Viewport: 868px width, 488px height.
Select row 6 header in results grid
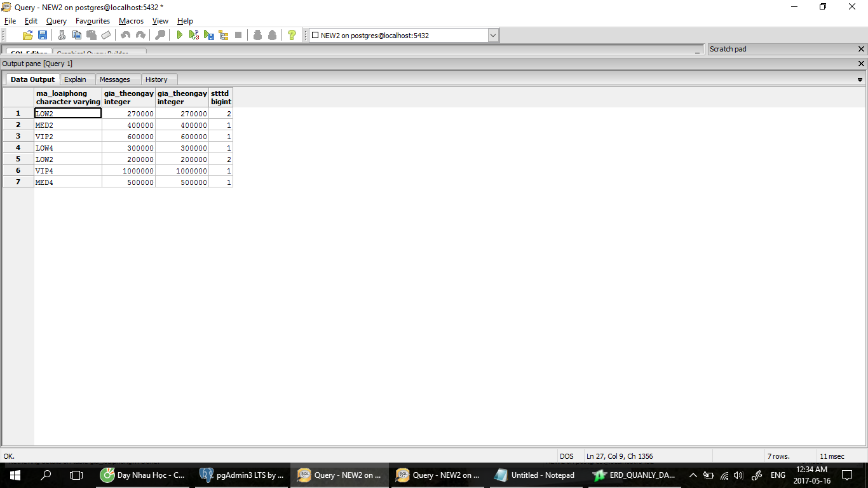point(18,171)
